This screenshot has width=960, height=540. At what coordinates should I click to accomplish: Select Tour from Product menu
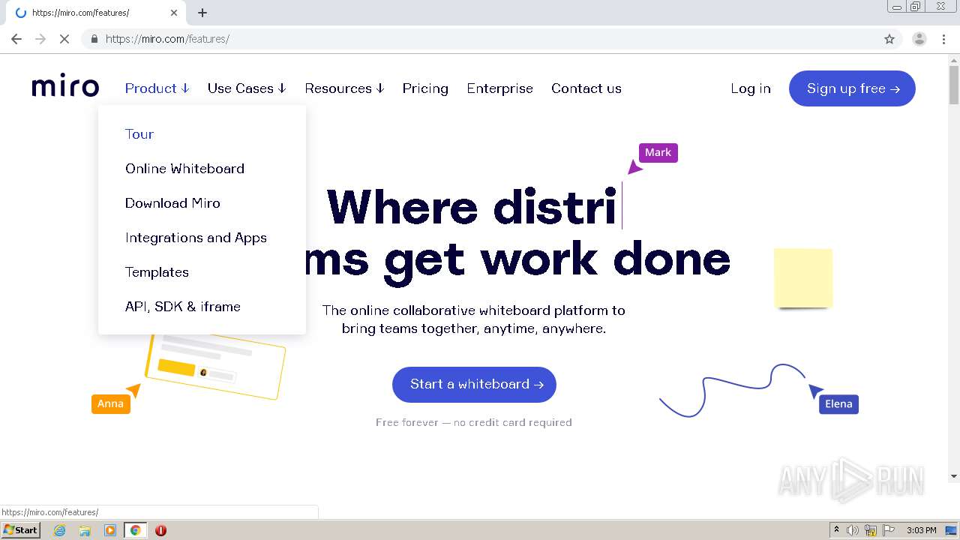139,134
